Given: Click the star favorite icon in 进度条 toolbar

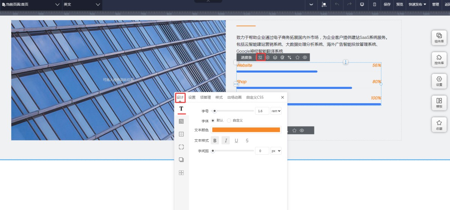Looking at the screenshot, I should coord(297,58).
